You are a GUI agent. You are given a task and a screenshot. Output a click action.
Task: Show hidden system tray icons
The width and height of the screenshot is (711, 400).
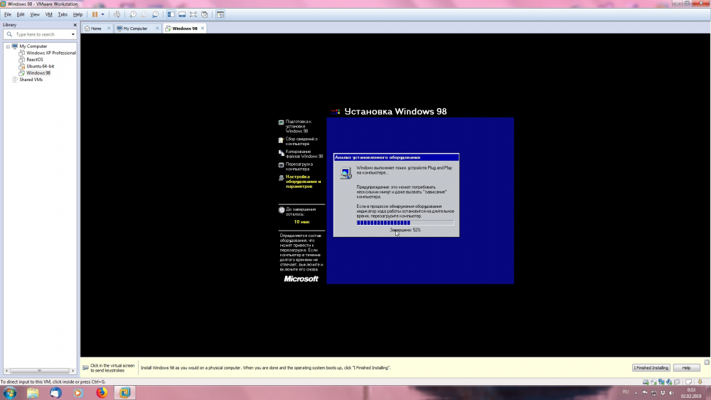(x=636, y=393)
